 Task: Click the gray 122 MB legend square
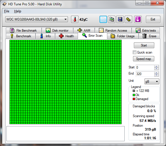(134, 91)
